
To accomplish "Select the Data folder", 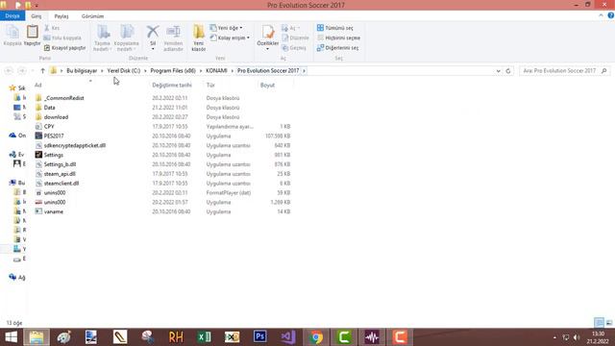I will point(45,107).
